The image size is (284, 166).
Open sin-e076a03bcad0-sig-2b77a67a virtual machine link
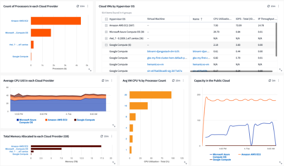tap(164, 71)
